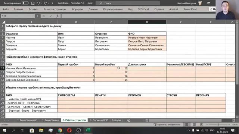
Task: Click the Select All corner triangle
Action: [x=3, y=22]
